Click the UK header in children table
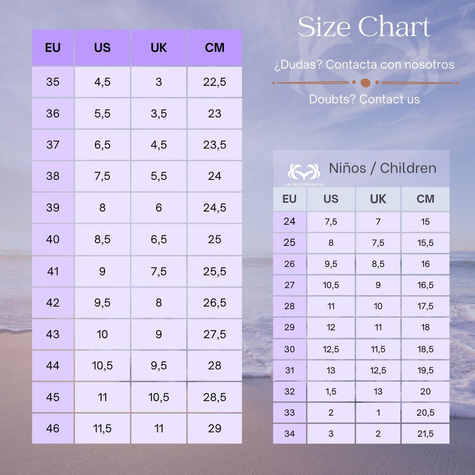The height and width of the screenshot is (475, 475). [378, 199]
